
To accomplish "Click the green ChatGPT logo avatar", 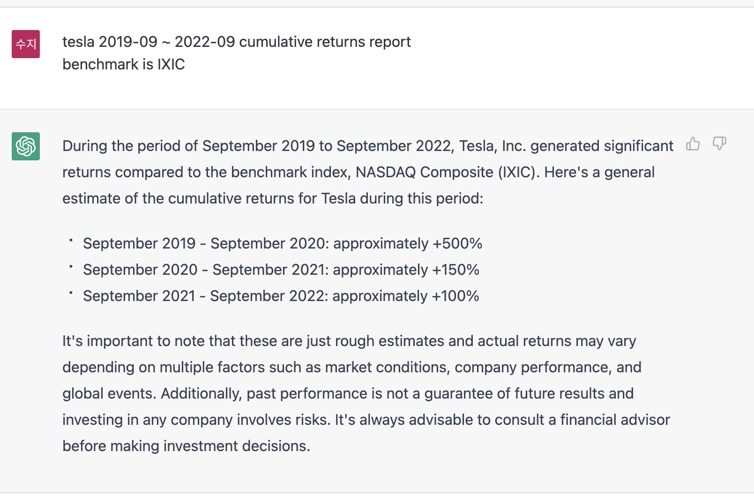I will pyautogui.click(x=26, y=146).
